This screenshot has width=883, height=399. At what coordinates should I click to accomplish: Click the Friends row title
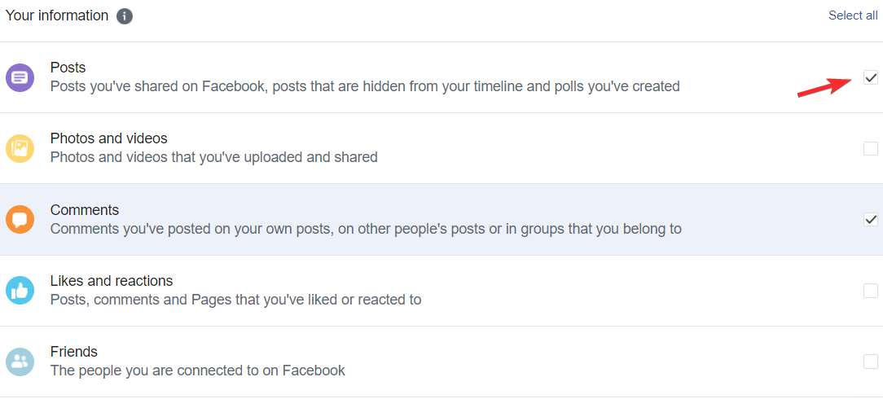pos(74,352)
